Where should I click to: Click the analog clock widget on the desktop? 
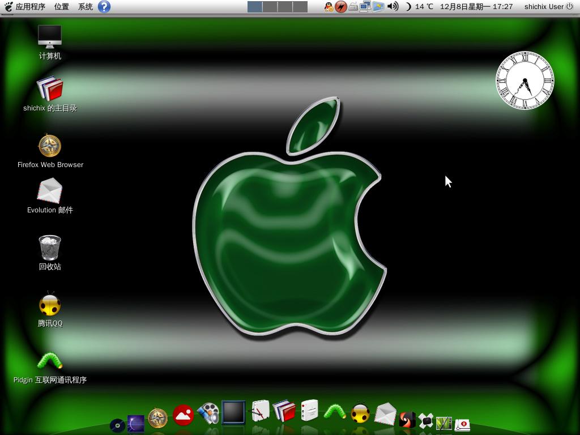[x=525, y=80]
